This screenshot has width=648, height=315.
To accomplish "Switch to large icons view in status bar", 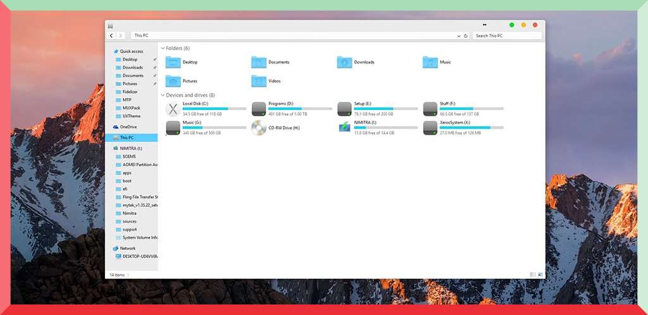I will [x=540, y=275].
